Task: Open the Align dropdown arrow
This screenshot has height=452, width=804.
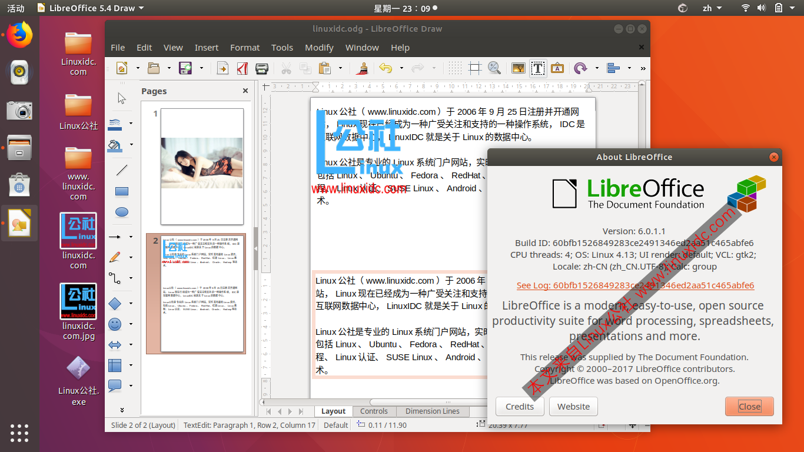Action: coord(629,68)
